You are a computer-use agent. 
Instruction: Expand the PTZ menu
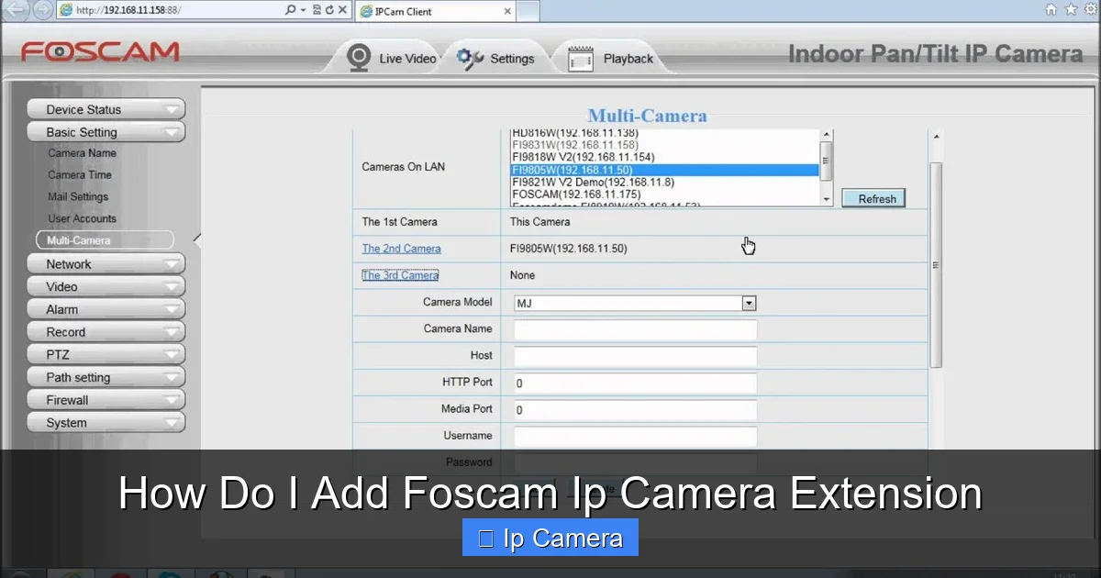click(x=106, y=355)
